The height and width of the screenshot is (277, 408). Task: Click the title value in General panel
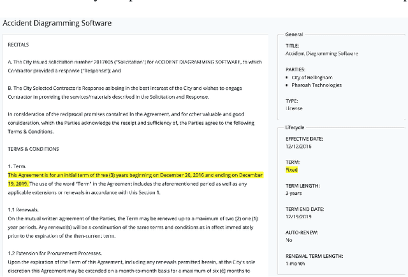tap(322, 53)
